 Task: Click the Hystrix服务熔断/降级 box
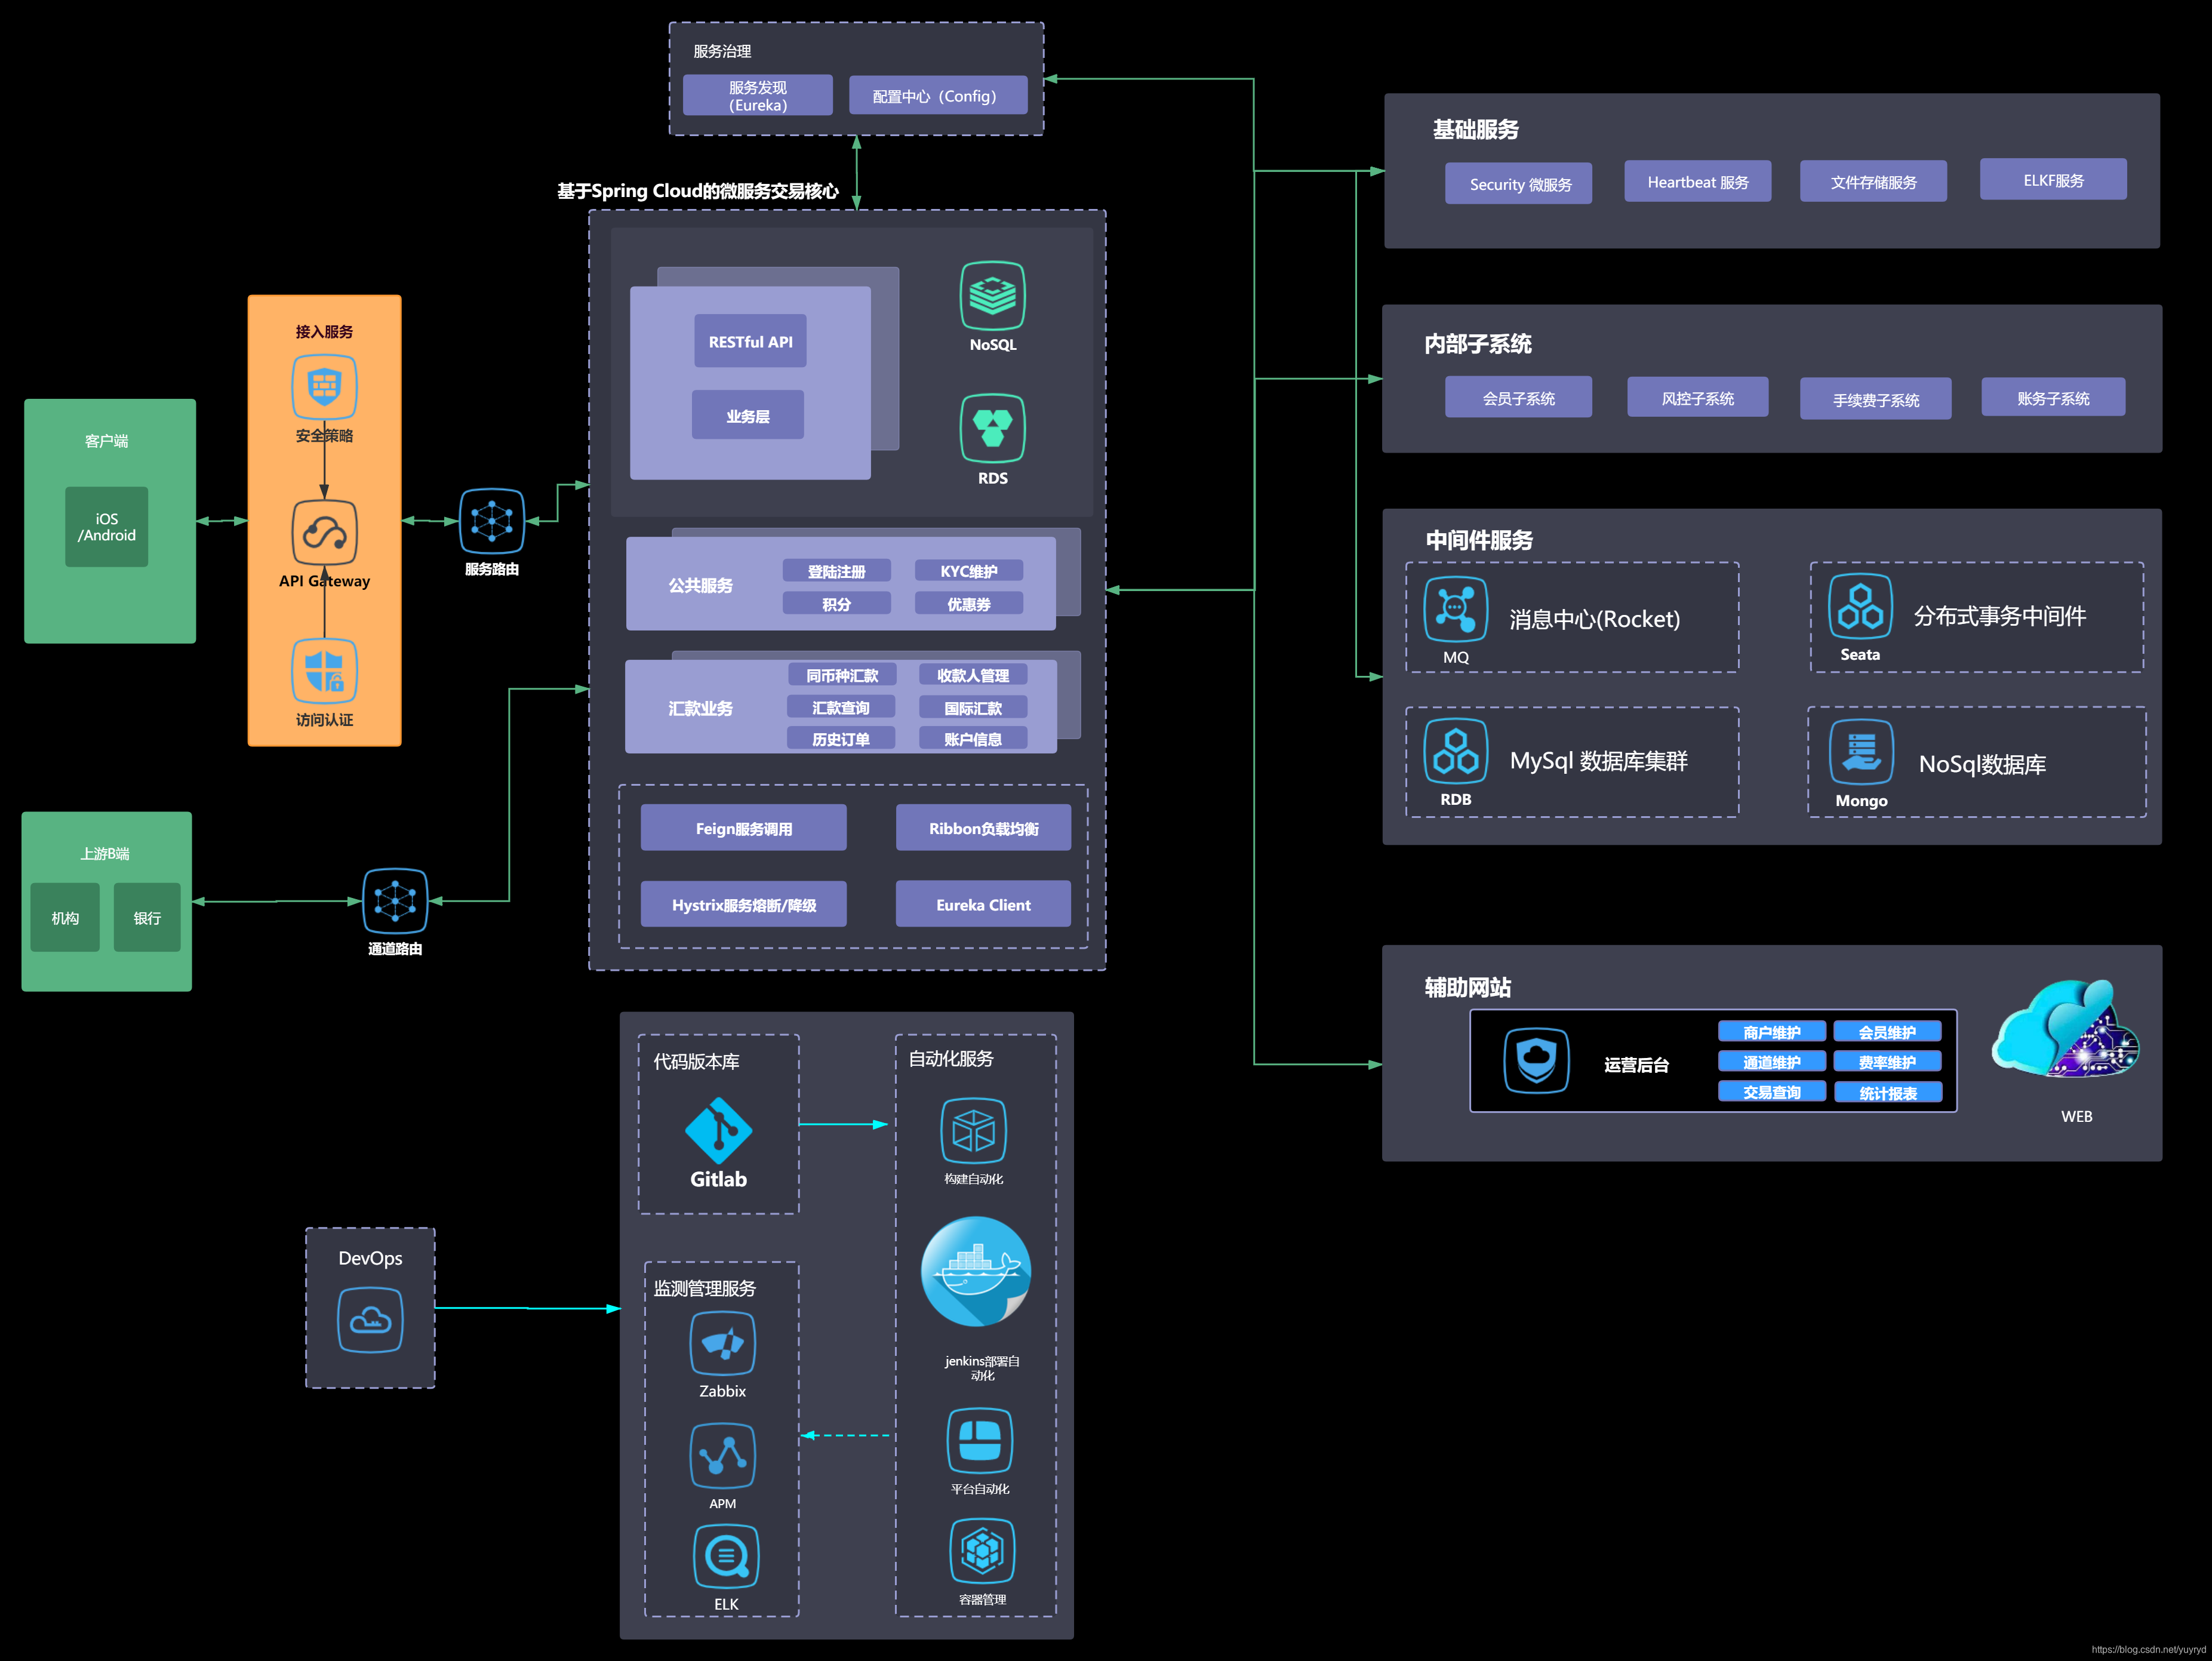[x=744, y=904]
